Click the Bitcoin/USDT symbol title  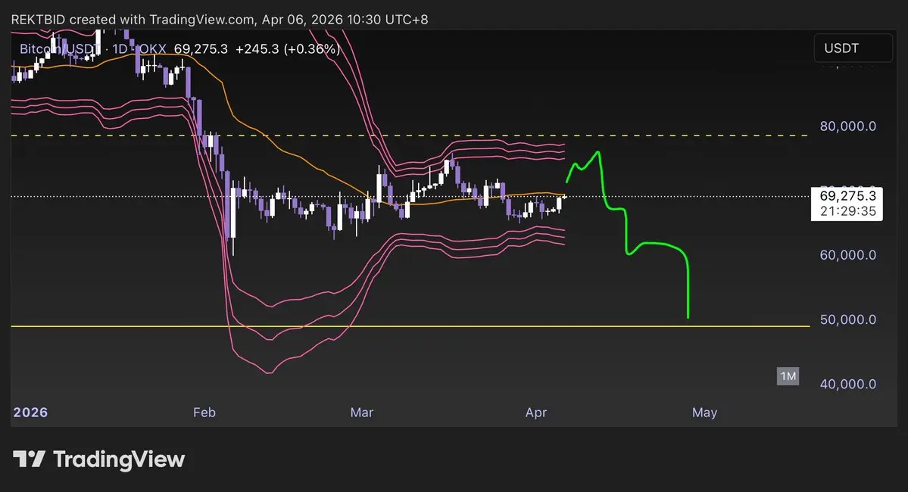point(61,49)
